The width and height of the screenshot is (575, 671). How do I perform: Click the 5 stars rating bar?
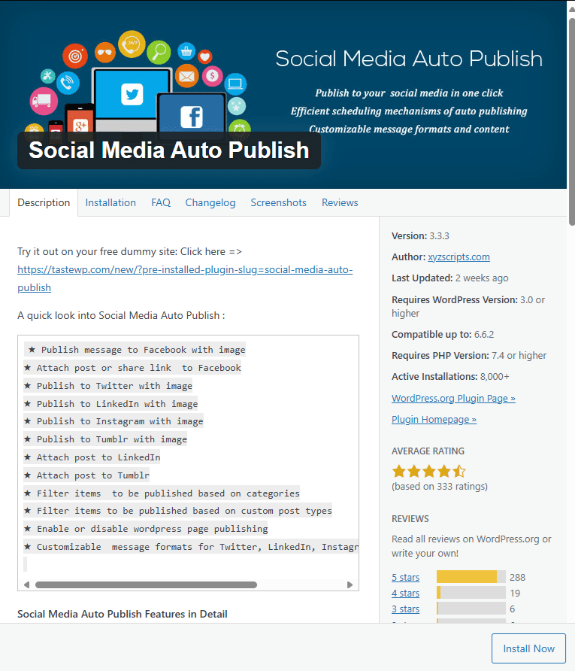pos(471,577)
